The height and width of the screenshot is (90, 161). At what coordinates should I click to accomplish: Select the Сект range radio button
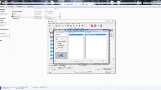coord(67,67)
